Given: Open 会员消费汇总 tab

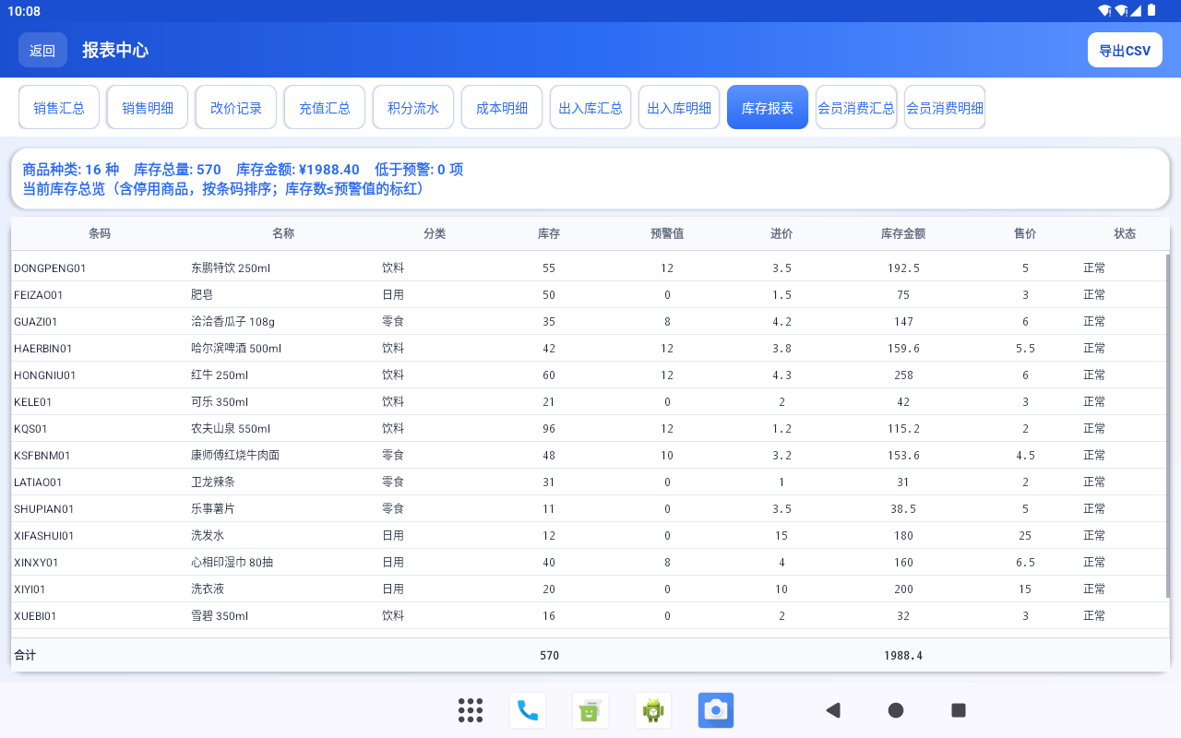Looking at the screenshot, I should (x=856, y=108).
